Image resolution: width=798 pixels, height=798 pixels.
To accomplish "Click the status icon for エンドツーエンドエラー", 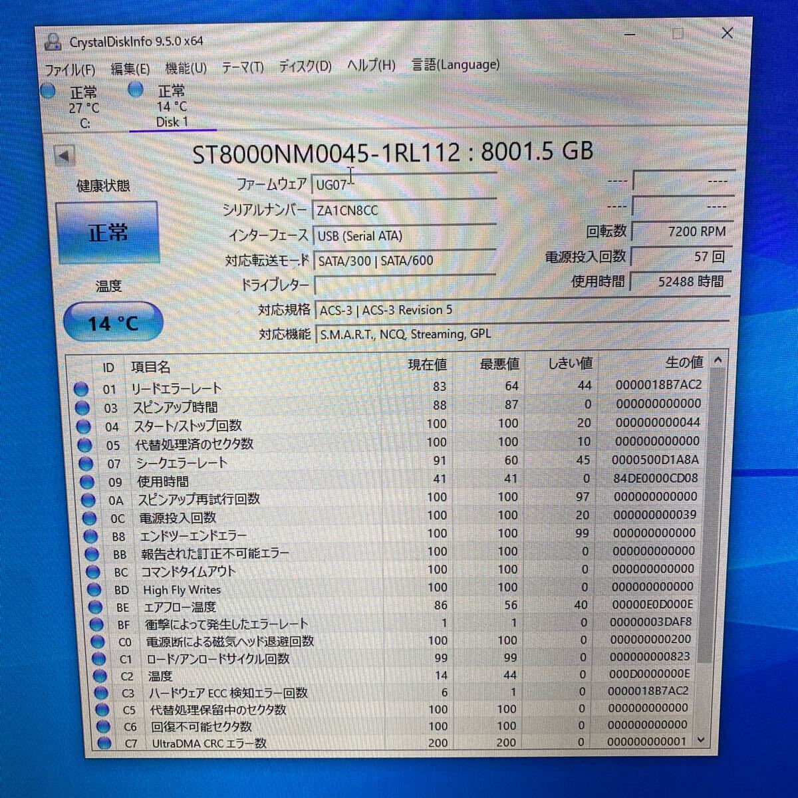I will (91, 537).
